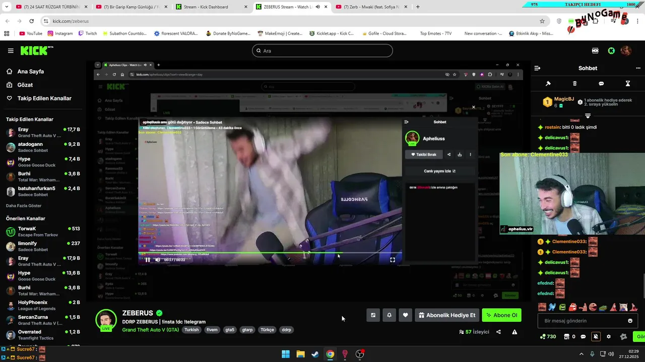This screenshot has height=362, width=645.
Task: Switch to Bir Garip Kamp Günlüğü tab
Action: (x=130, y=7)
